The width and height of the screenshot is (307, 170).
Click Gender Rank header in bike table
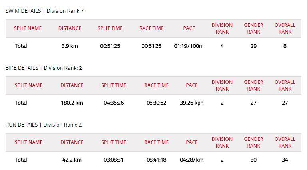[253, 85]
